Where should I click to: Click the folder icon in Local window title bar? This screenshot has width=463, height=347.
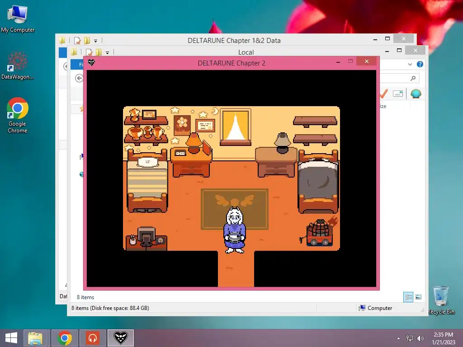[74, 52]
